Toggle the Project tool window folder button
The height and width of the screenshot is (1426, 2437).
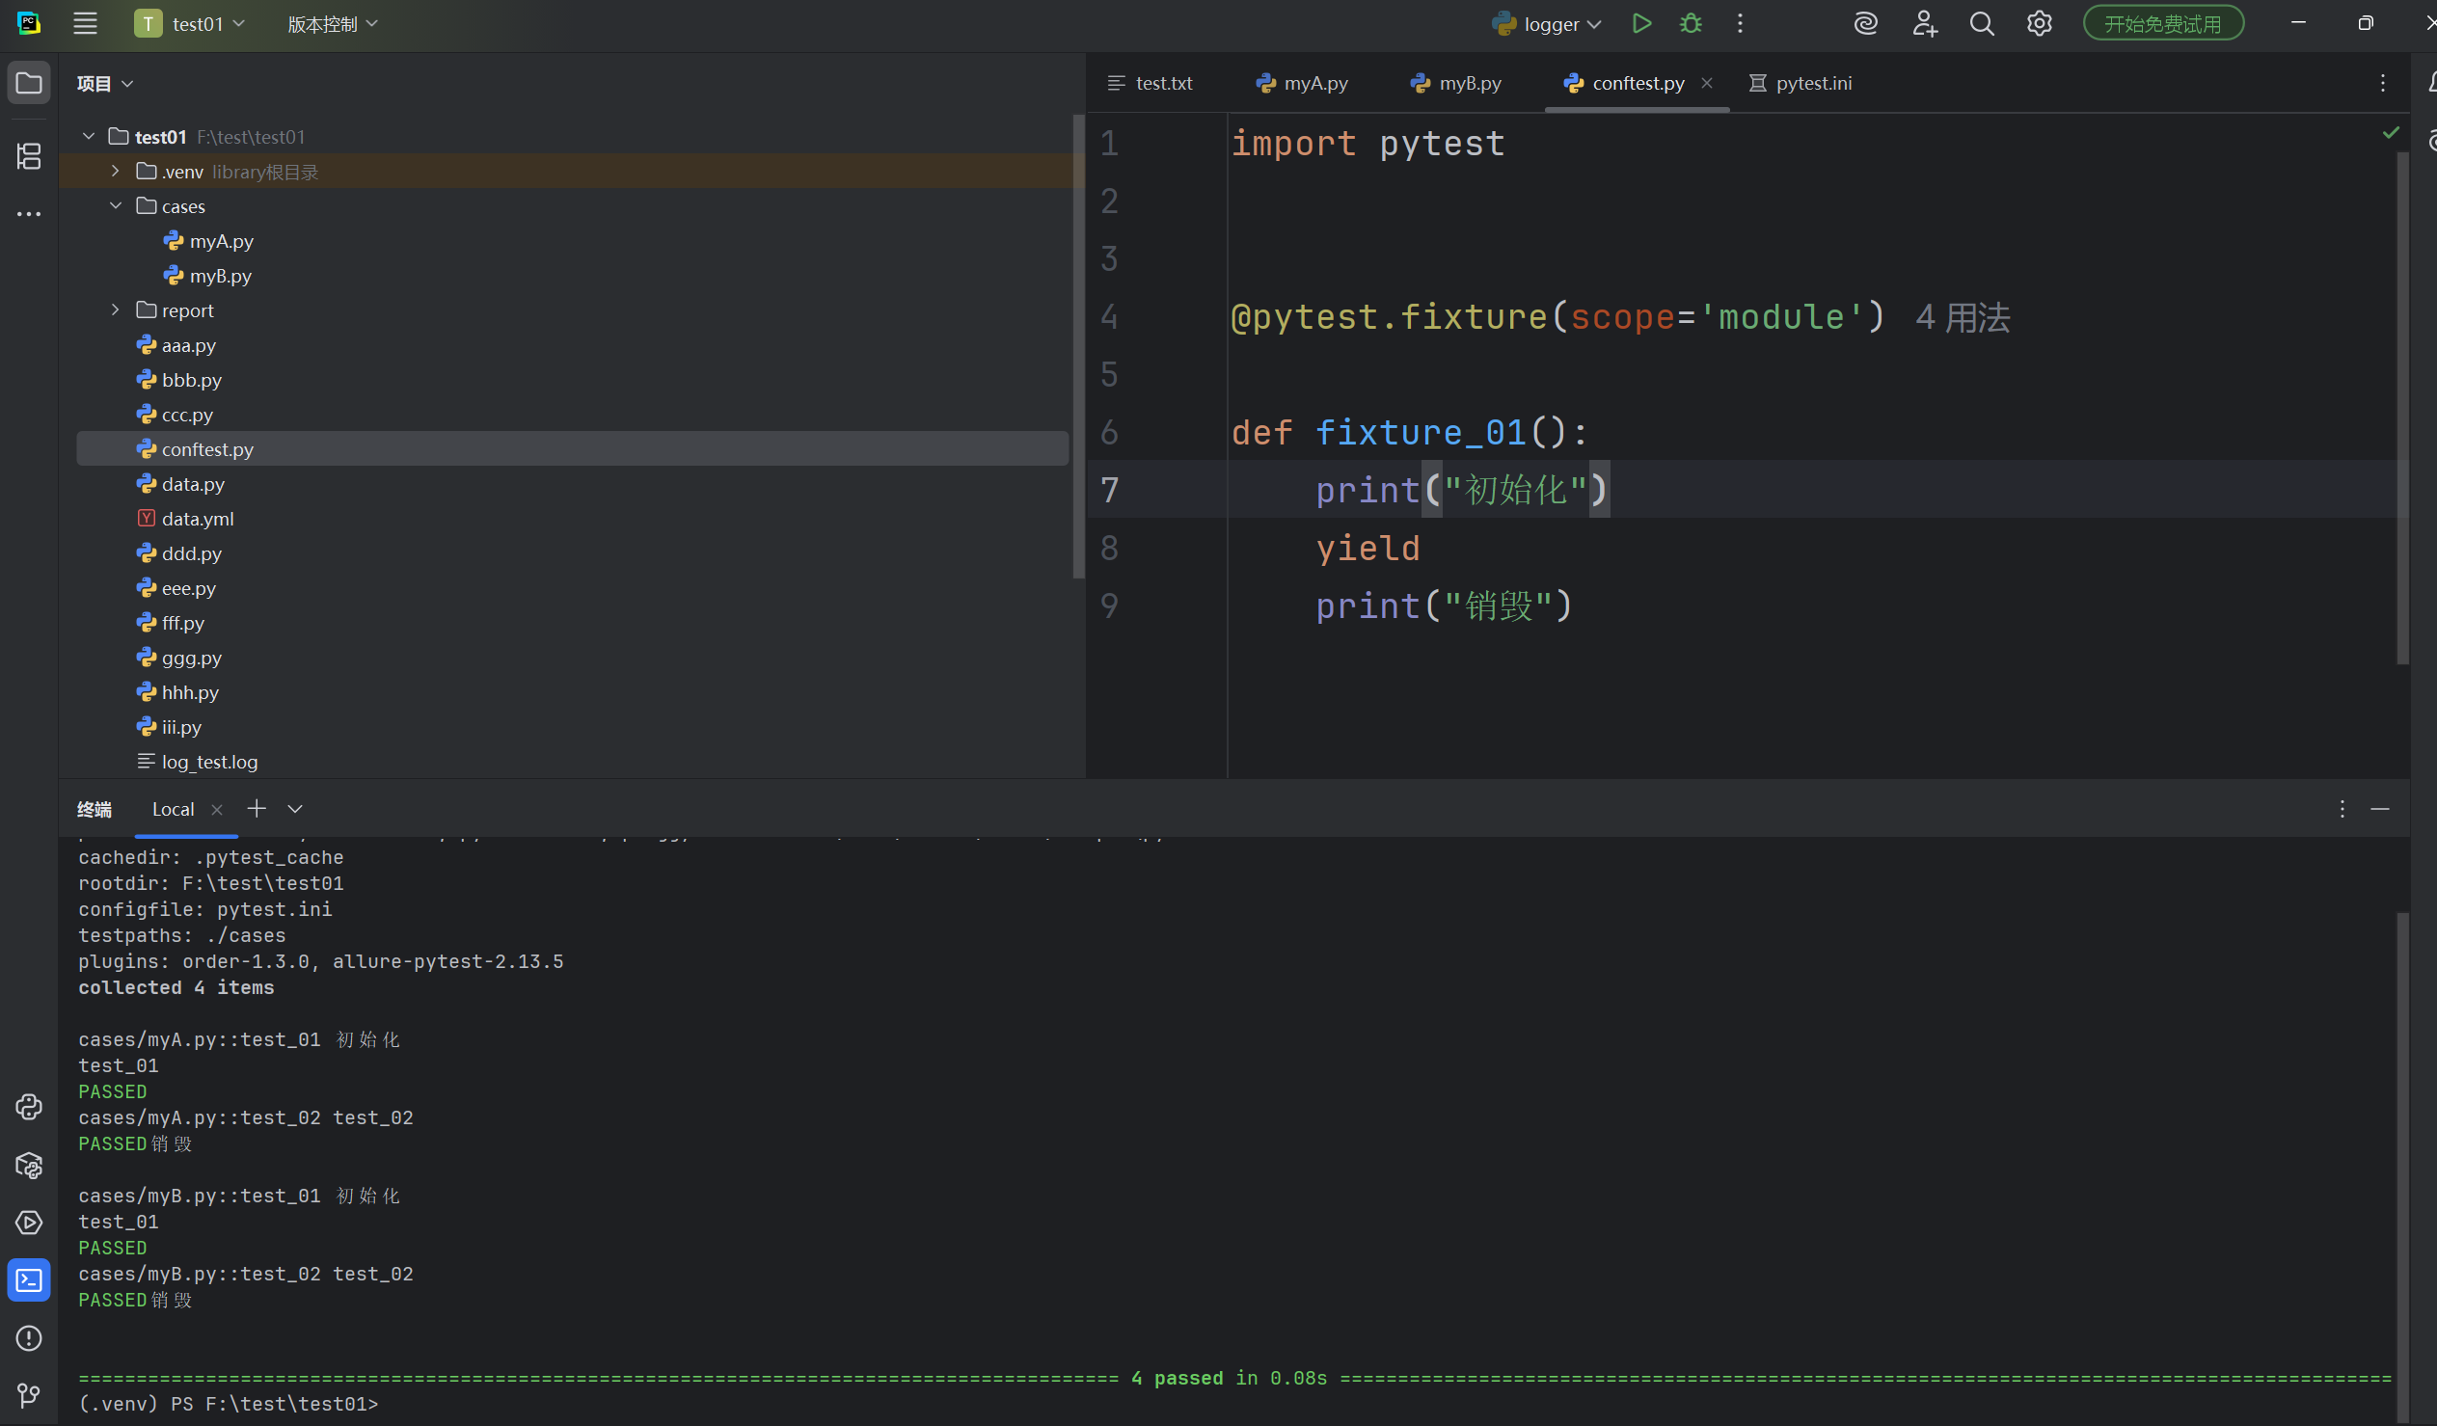(x=29, y=83)
